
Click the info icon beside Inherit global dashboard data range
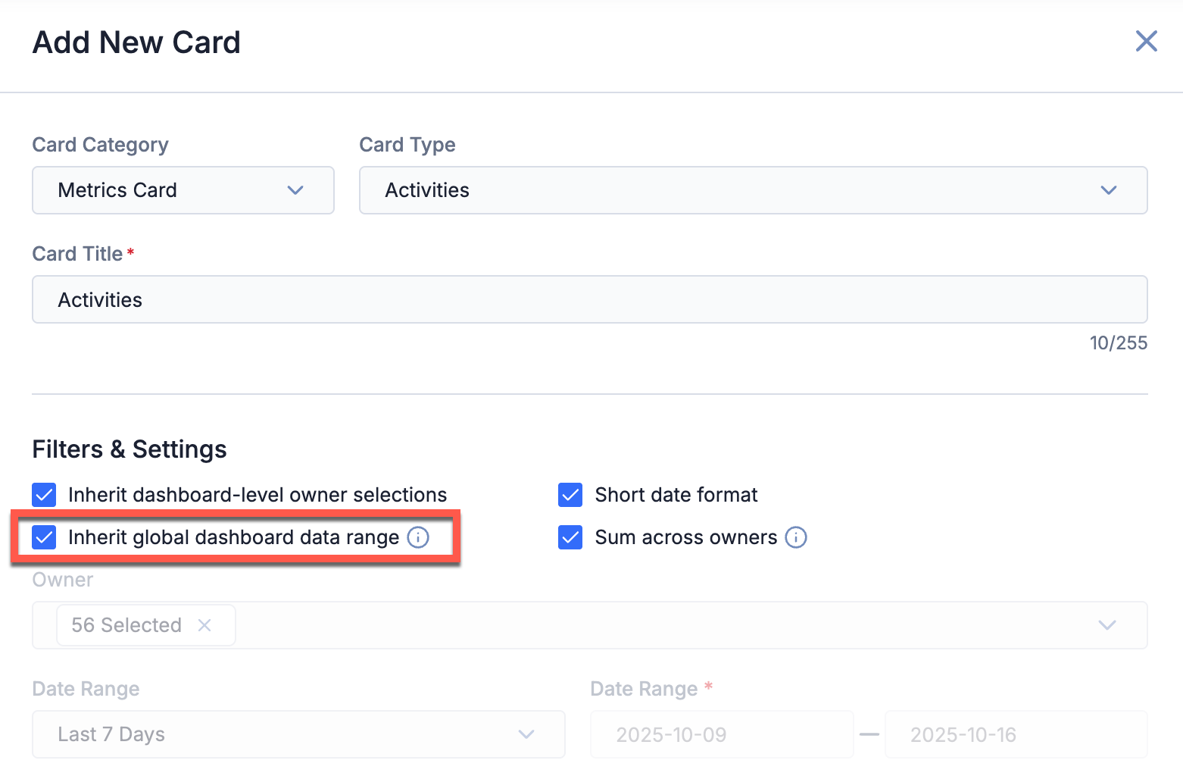(418, 537)
